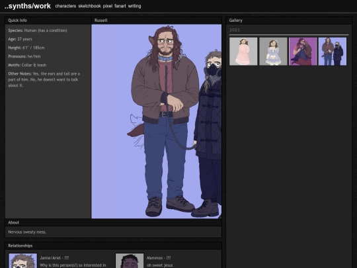The height and width of the screenshot is (268, 357).
Task: Open the fanart section
Action: pyautogui.click(x=120, y=6)
